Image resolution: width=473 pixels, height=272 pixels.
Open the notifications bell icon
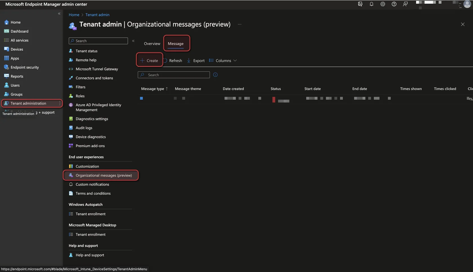(x=371, y=4)
